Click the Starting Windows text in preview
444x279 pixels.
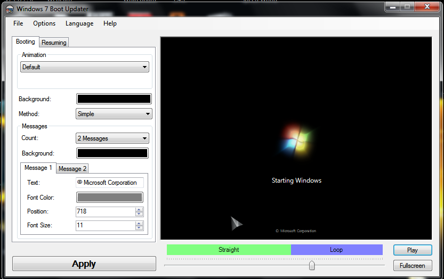pyautogui.click(x=296, y=180)
